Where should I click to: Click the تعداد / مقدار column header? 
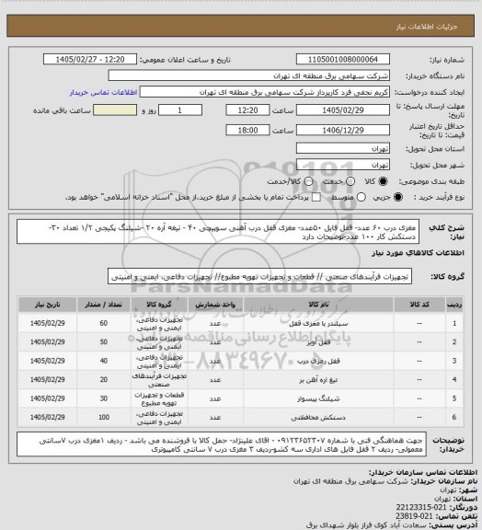[103, 305]
